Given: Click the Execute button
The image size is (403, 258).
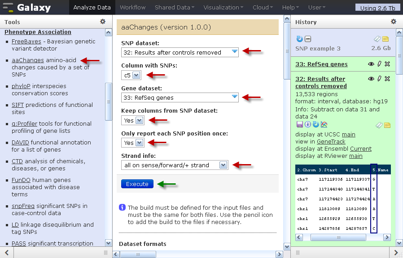Looking at the screenshot, I should point(137,184).
